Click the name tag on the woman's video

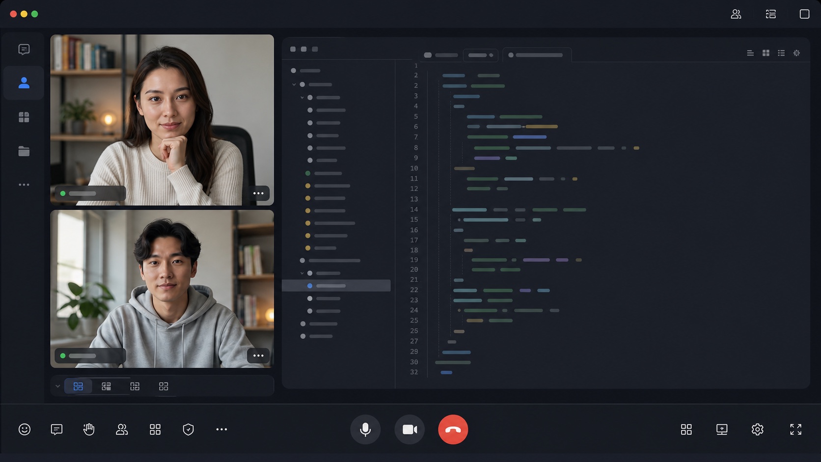pyautogui.click(x=90, y=193)
